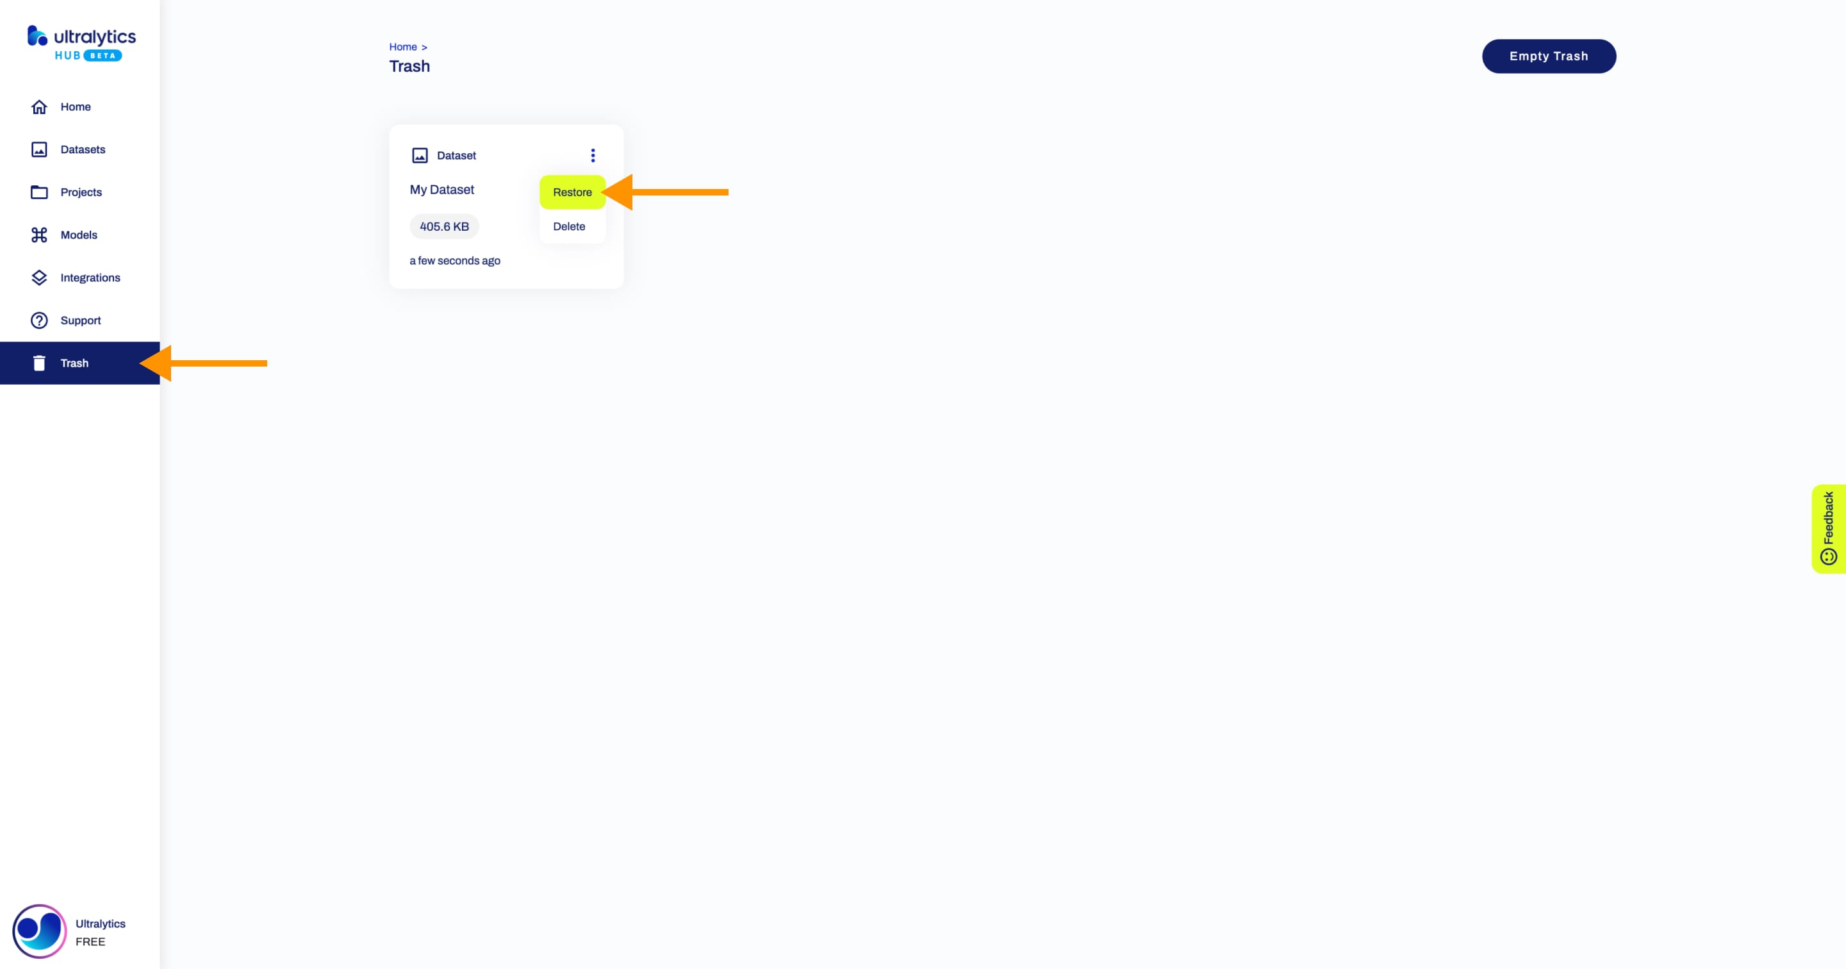Select the Delete option from dropdown
The height and width of the screenshot is (969, 1846).
569,226
